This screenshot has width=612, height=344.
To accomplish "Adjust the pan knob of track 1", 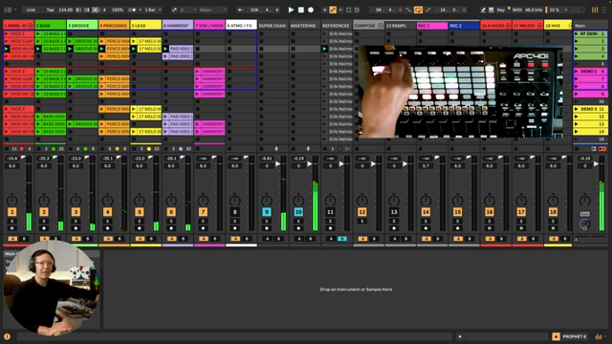I will point(12,200).
